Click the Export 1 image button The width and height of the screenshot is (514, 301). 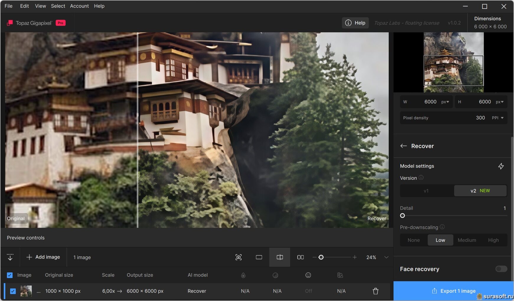[x=453, y=291]
